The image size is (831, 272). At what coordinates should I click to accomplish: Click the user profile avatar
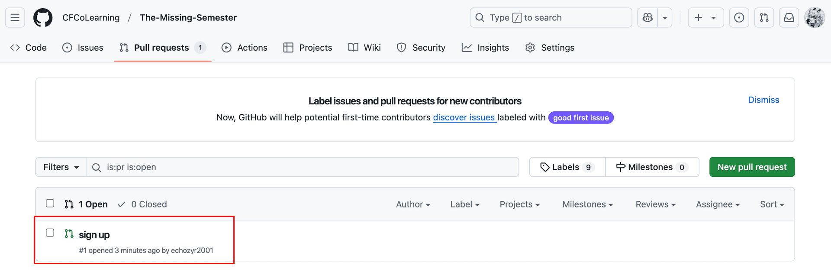click(x=814, y=18)
